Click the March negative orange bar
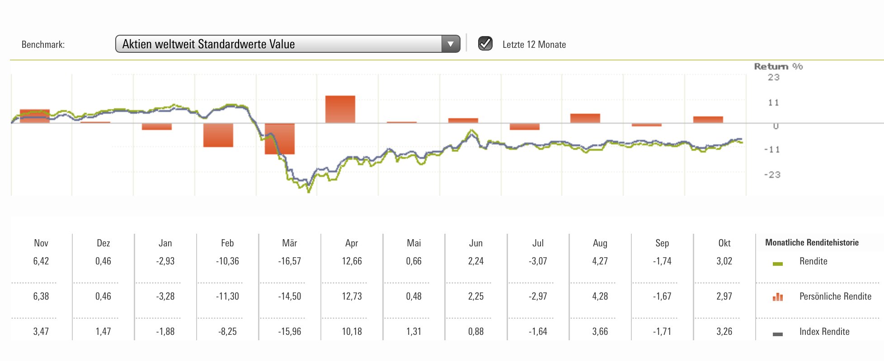 coord(279,139)
